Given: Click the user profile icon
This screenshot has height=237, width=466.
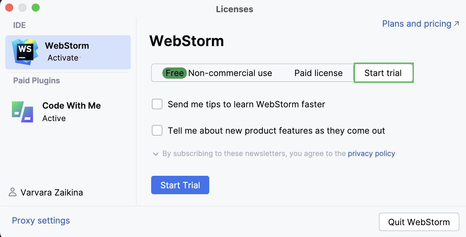Looking at the screenshot, I should pos(13,192).
